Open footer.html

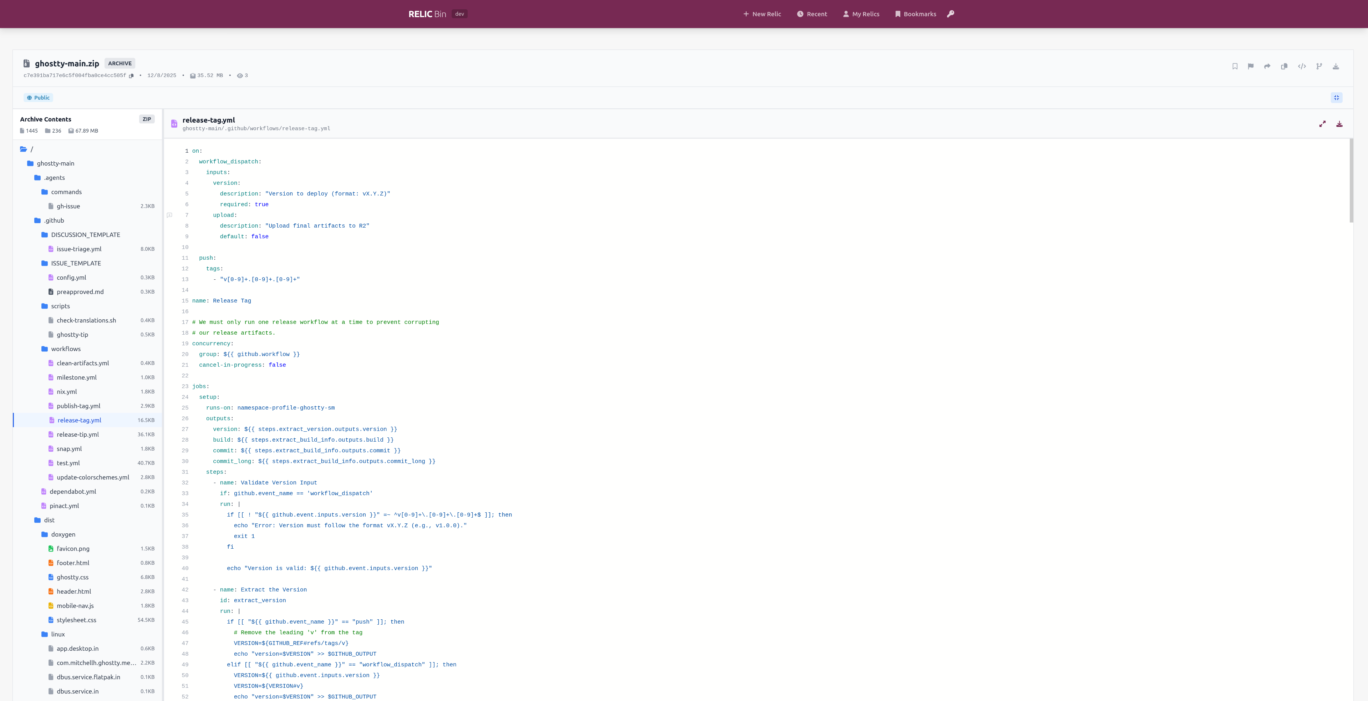point(87,563)
